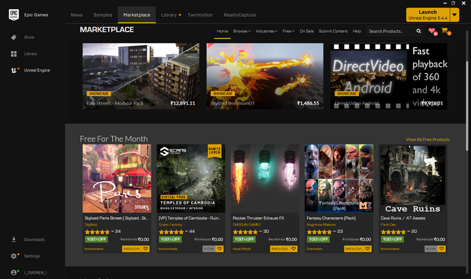Click In Cart button for Cave Ruins

coord(431,249)
